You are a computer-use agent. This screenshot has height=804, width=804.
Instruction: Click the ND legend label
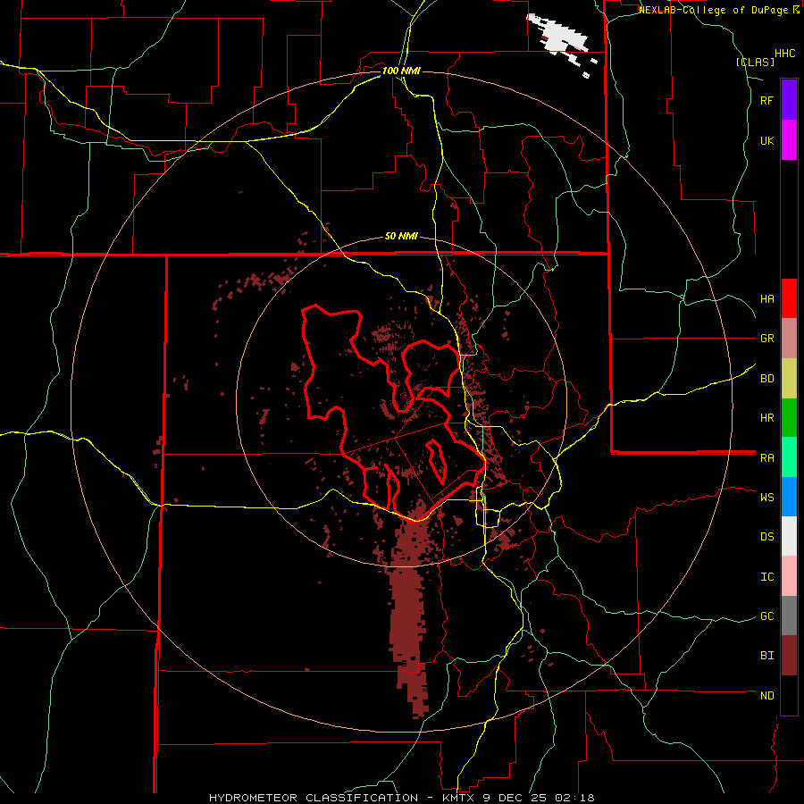766,695
